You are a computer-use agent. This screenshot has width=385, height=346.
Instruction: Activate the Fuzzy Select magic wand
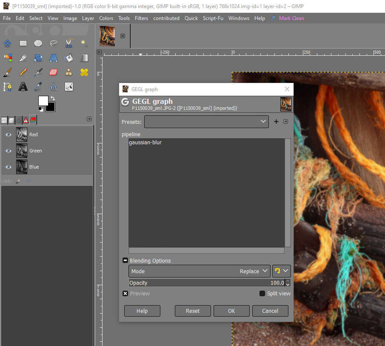[x=84, y=43]
